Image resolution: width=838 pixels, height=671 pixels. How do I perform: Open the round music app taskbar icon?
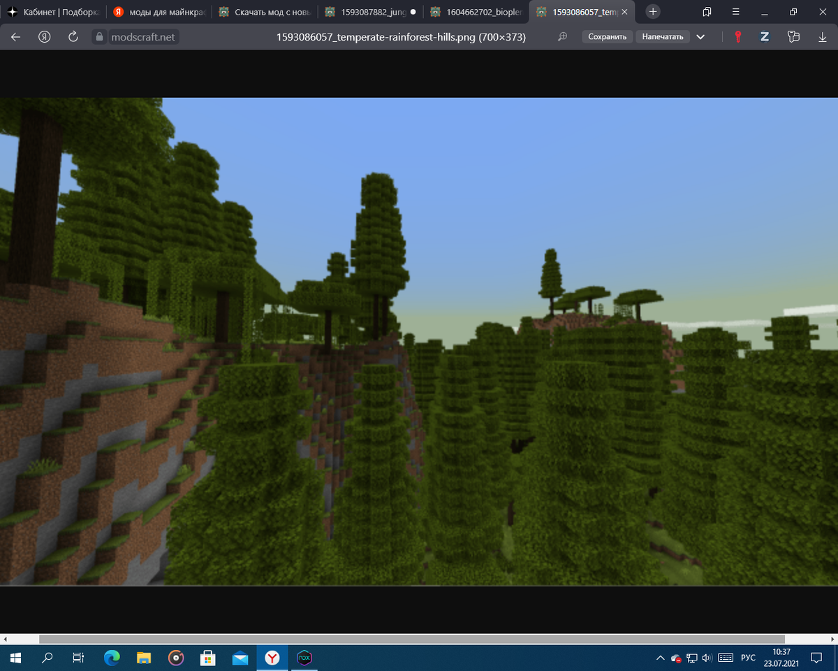coord(176,658)
